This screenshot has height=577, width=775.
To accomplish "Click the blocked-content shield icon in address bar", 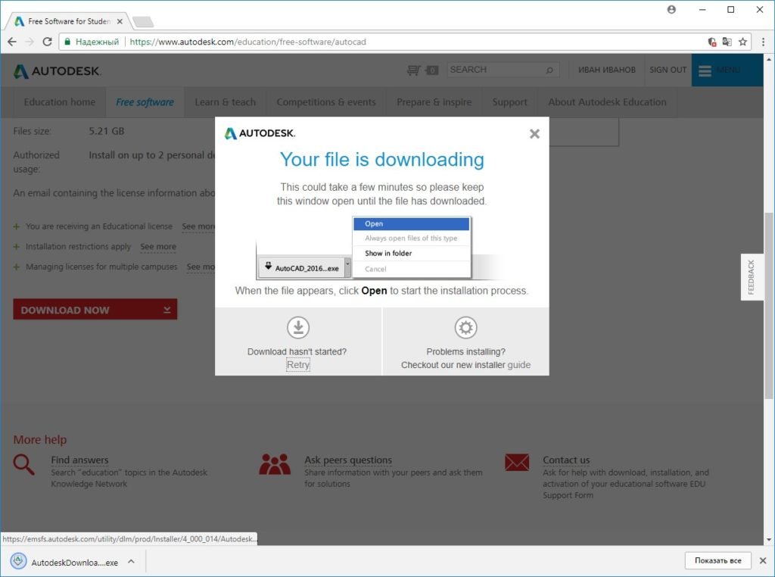I will coord(711,42).
